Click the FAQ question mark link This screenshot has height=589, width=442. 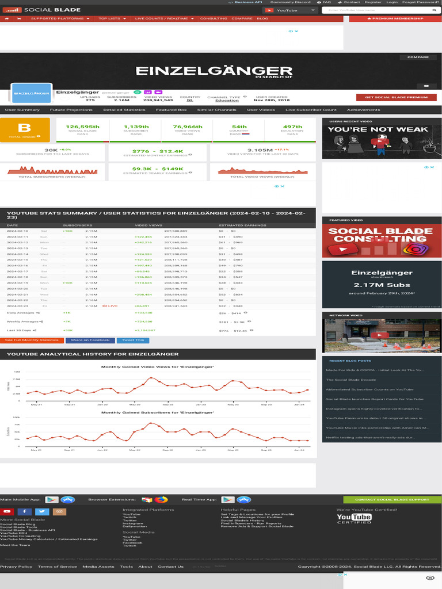pyautogui.click(x=324, y=2)
